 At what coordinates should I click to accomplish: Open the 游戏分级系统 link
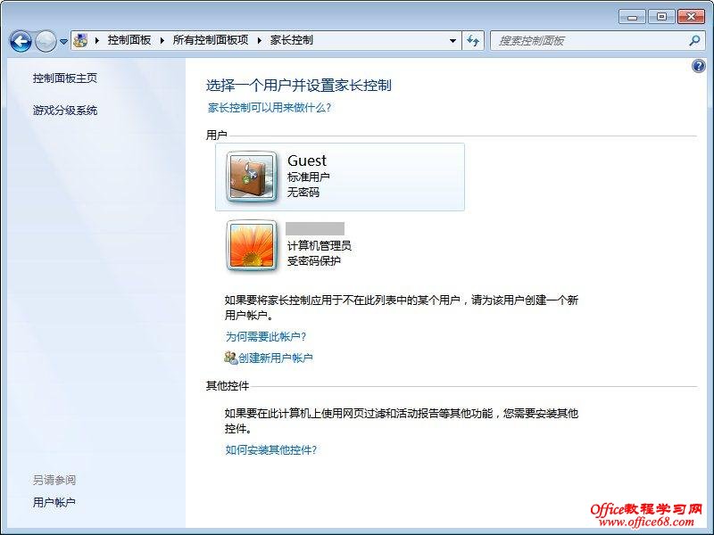[64, 110]
